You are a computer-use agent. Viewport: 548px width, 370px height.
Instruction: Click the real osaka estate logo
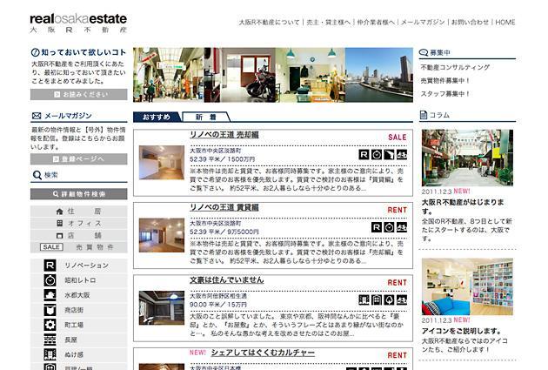[x=78, y=24]
